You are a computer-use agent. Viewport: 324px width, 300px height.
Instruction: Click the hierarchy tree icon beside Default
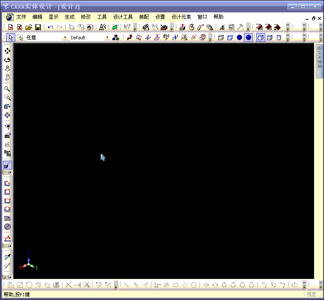pos(116,37)
